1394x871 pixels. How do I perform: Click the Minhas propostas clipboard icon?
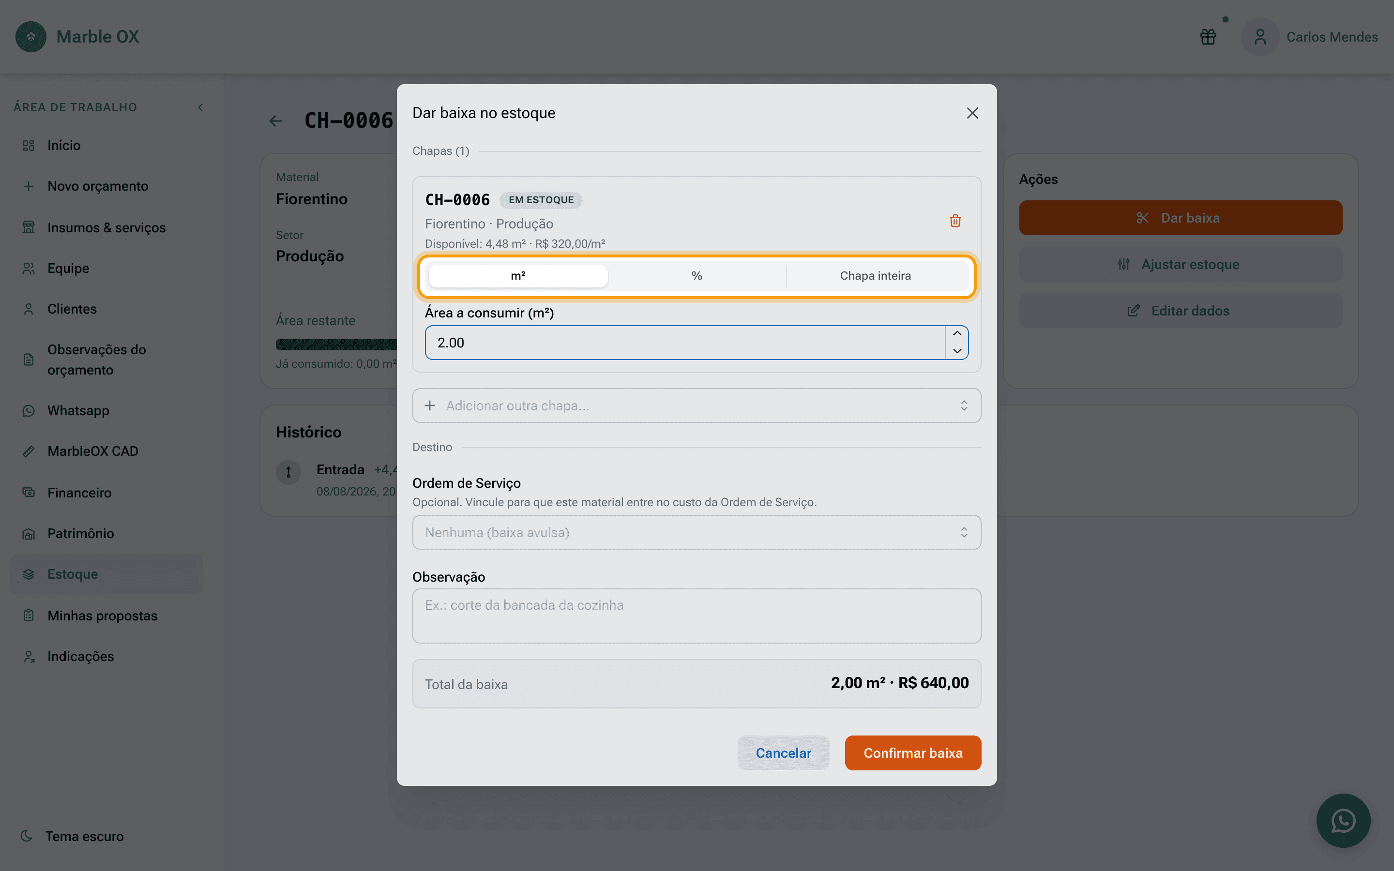click(28, 616)
